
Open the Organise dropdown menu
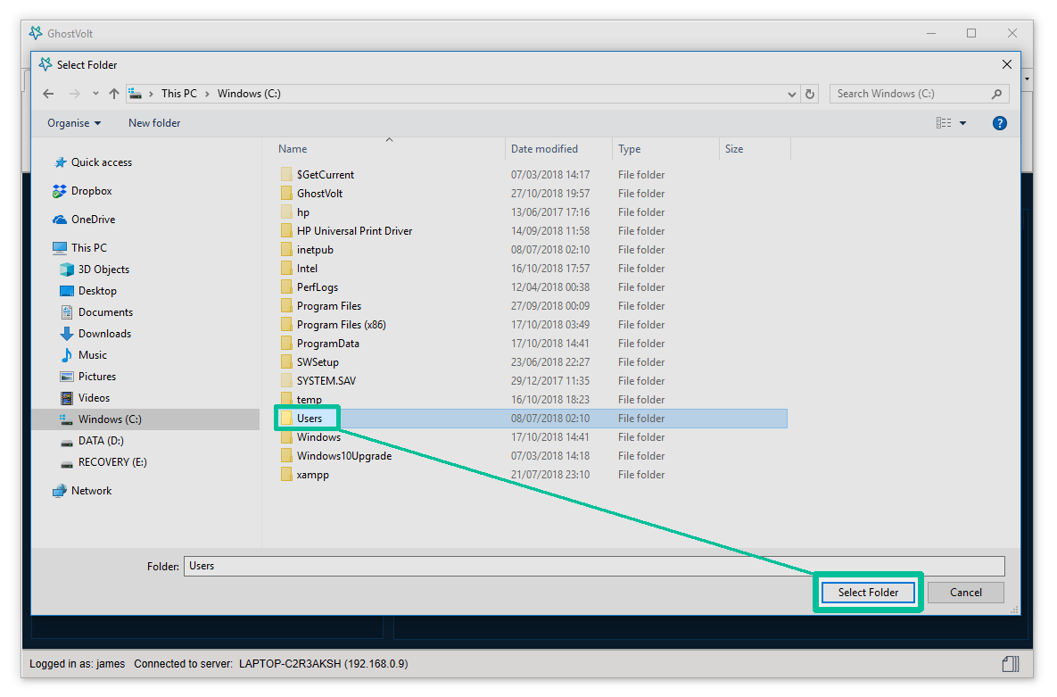coord(74,123)
